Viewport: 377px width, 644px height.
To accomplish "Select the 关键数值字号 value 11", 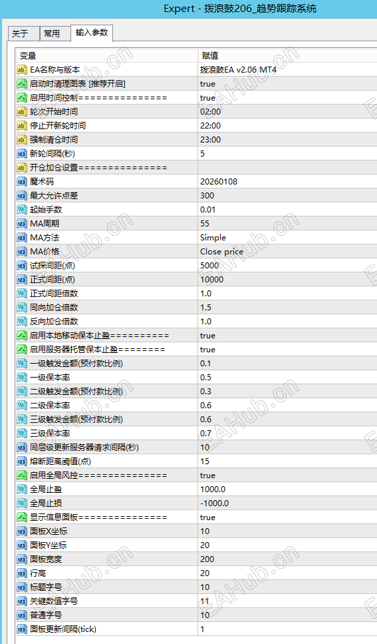I will pos(205,601).
